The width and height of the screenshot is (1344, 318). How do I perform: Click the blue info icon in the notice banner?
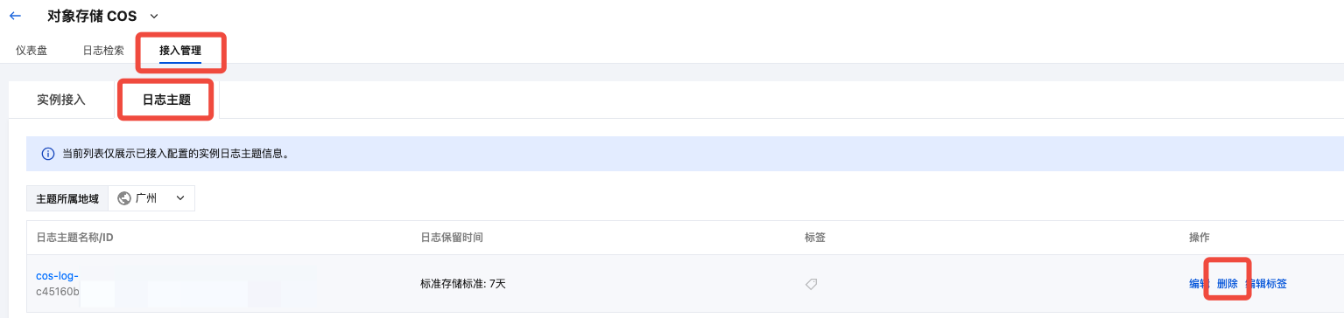[48, 154]
